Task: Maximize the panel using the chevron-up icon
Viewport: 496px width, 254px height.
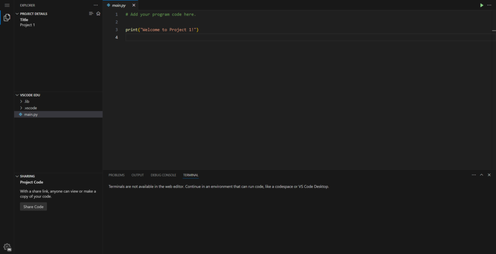Action: [x=481, y=175]
